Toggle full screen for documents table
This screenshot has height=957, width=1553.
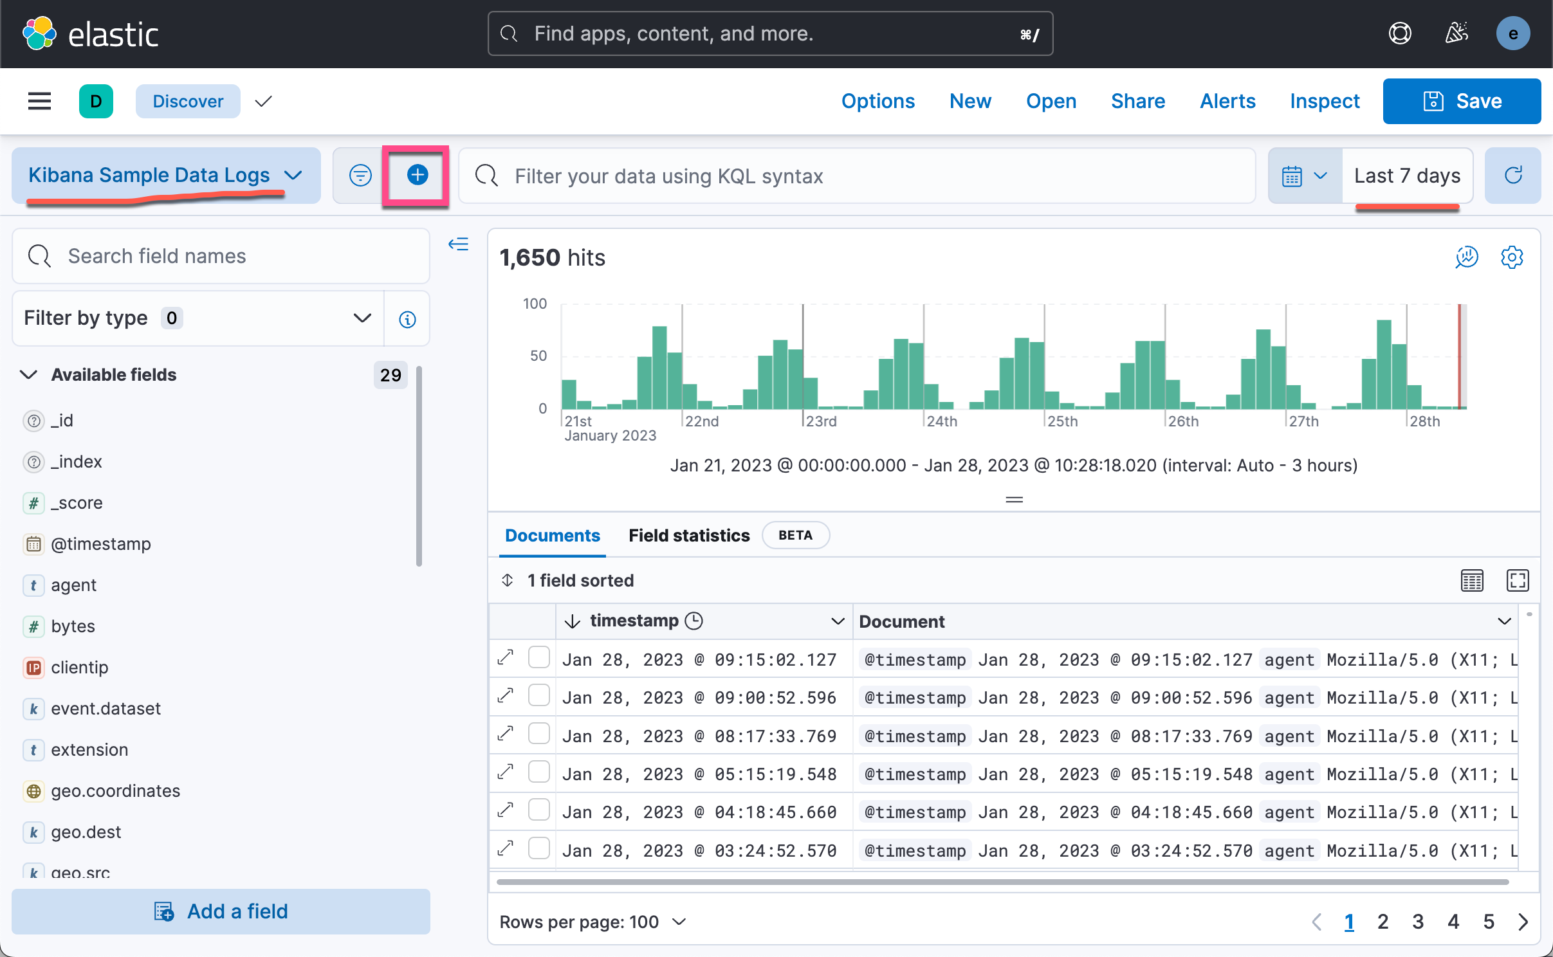point(1517,580)
